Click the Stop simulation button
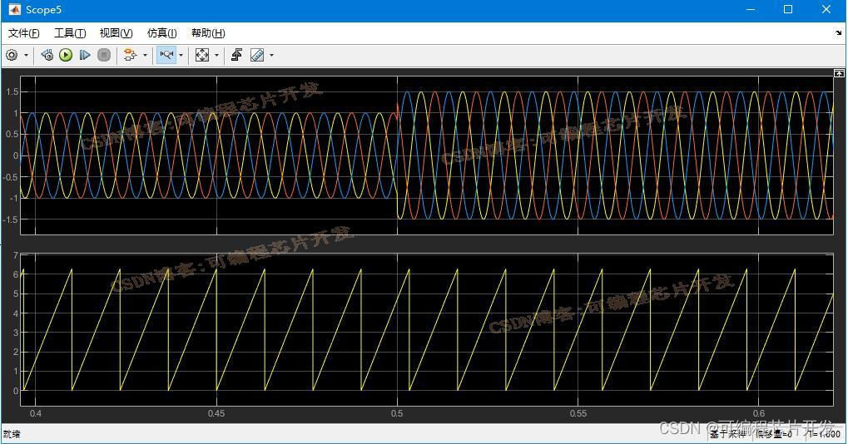848x444 pixels. click(104, 55)
